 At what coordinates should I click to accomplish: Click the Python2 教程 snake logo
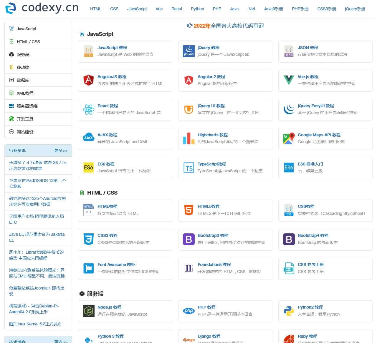pos(289,311)
